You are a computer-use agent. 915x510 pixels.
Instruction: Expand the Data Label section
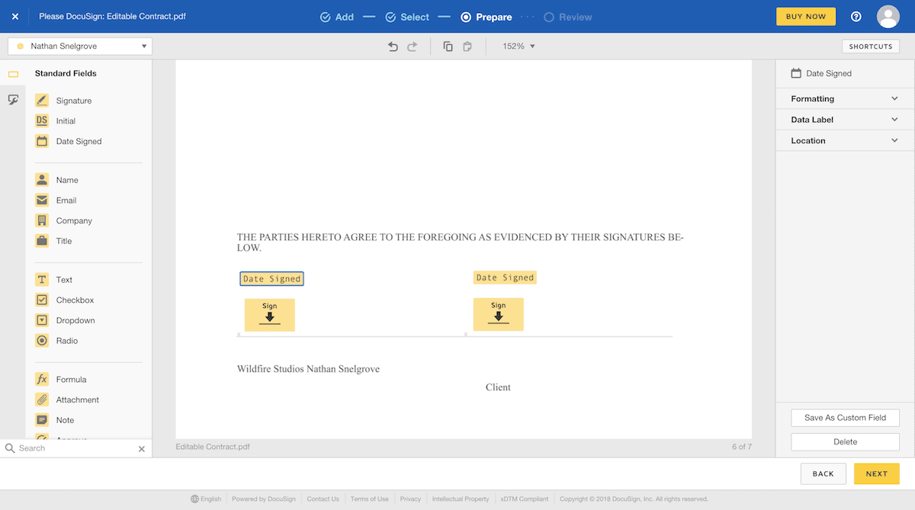coord(845,120)
